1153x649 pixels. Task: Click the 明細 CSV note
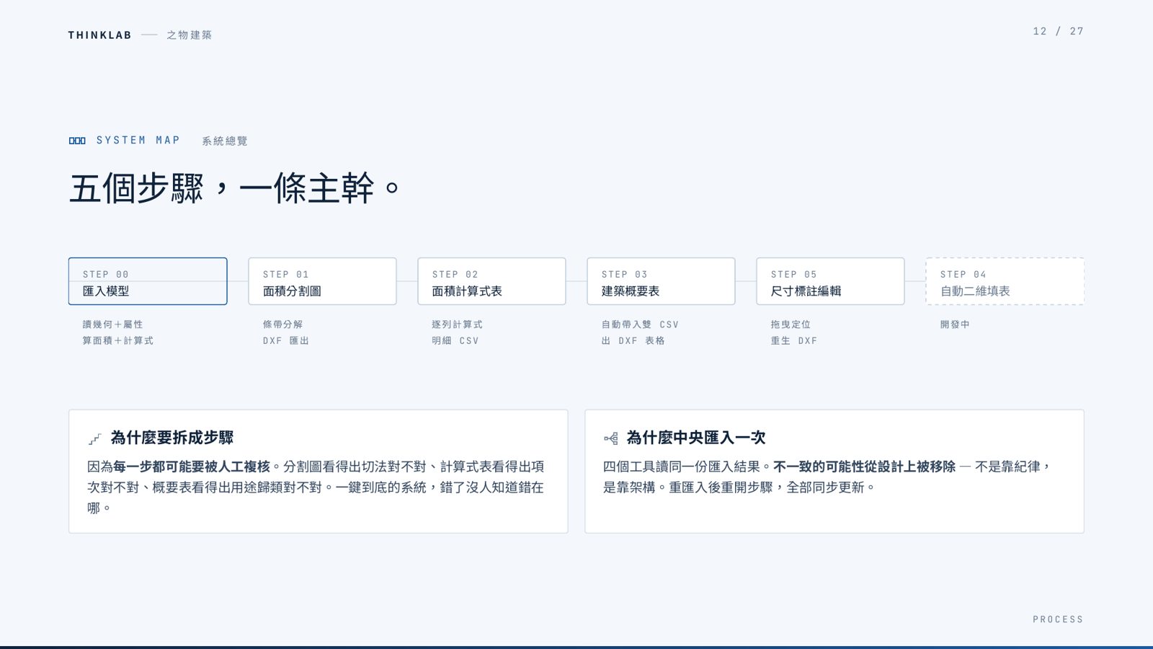tap(455, 340)
